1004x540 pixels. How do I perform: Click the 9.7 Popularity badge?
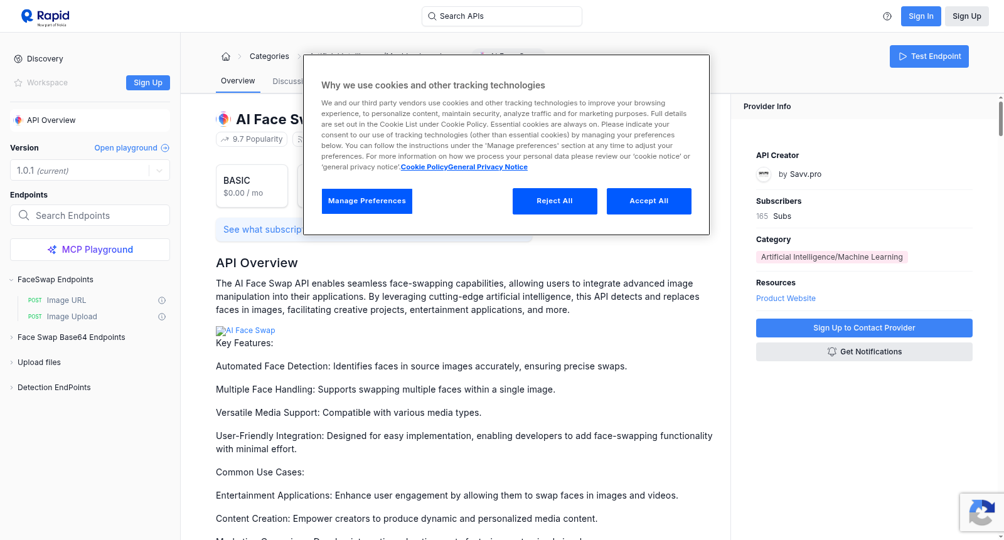click(252, 139)
